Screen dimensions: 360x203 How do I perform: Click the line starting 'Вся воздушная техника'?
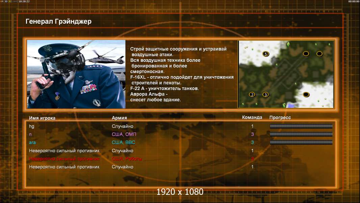click(x=165, y=60)
